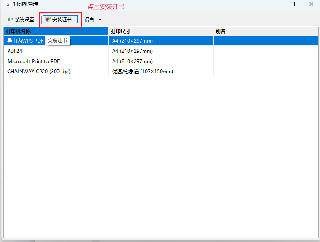The height and width of the screenshot is (242, 320).
Task: Click the system settings monitor icon
Action: 10,20
